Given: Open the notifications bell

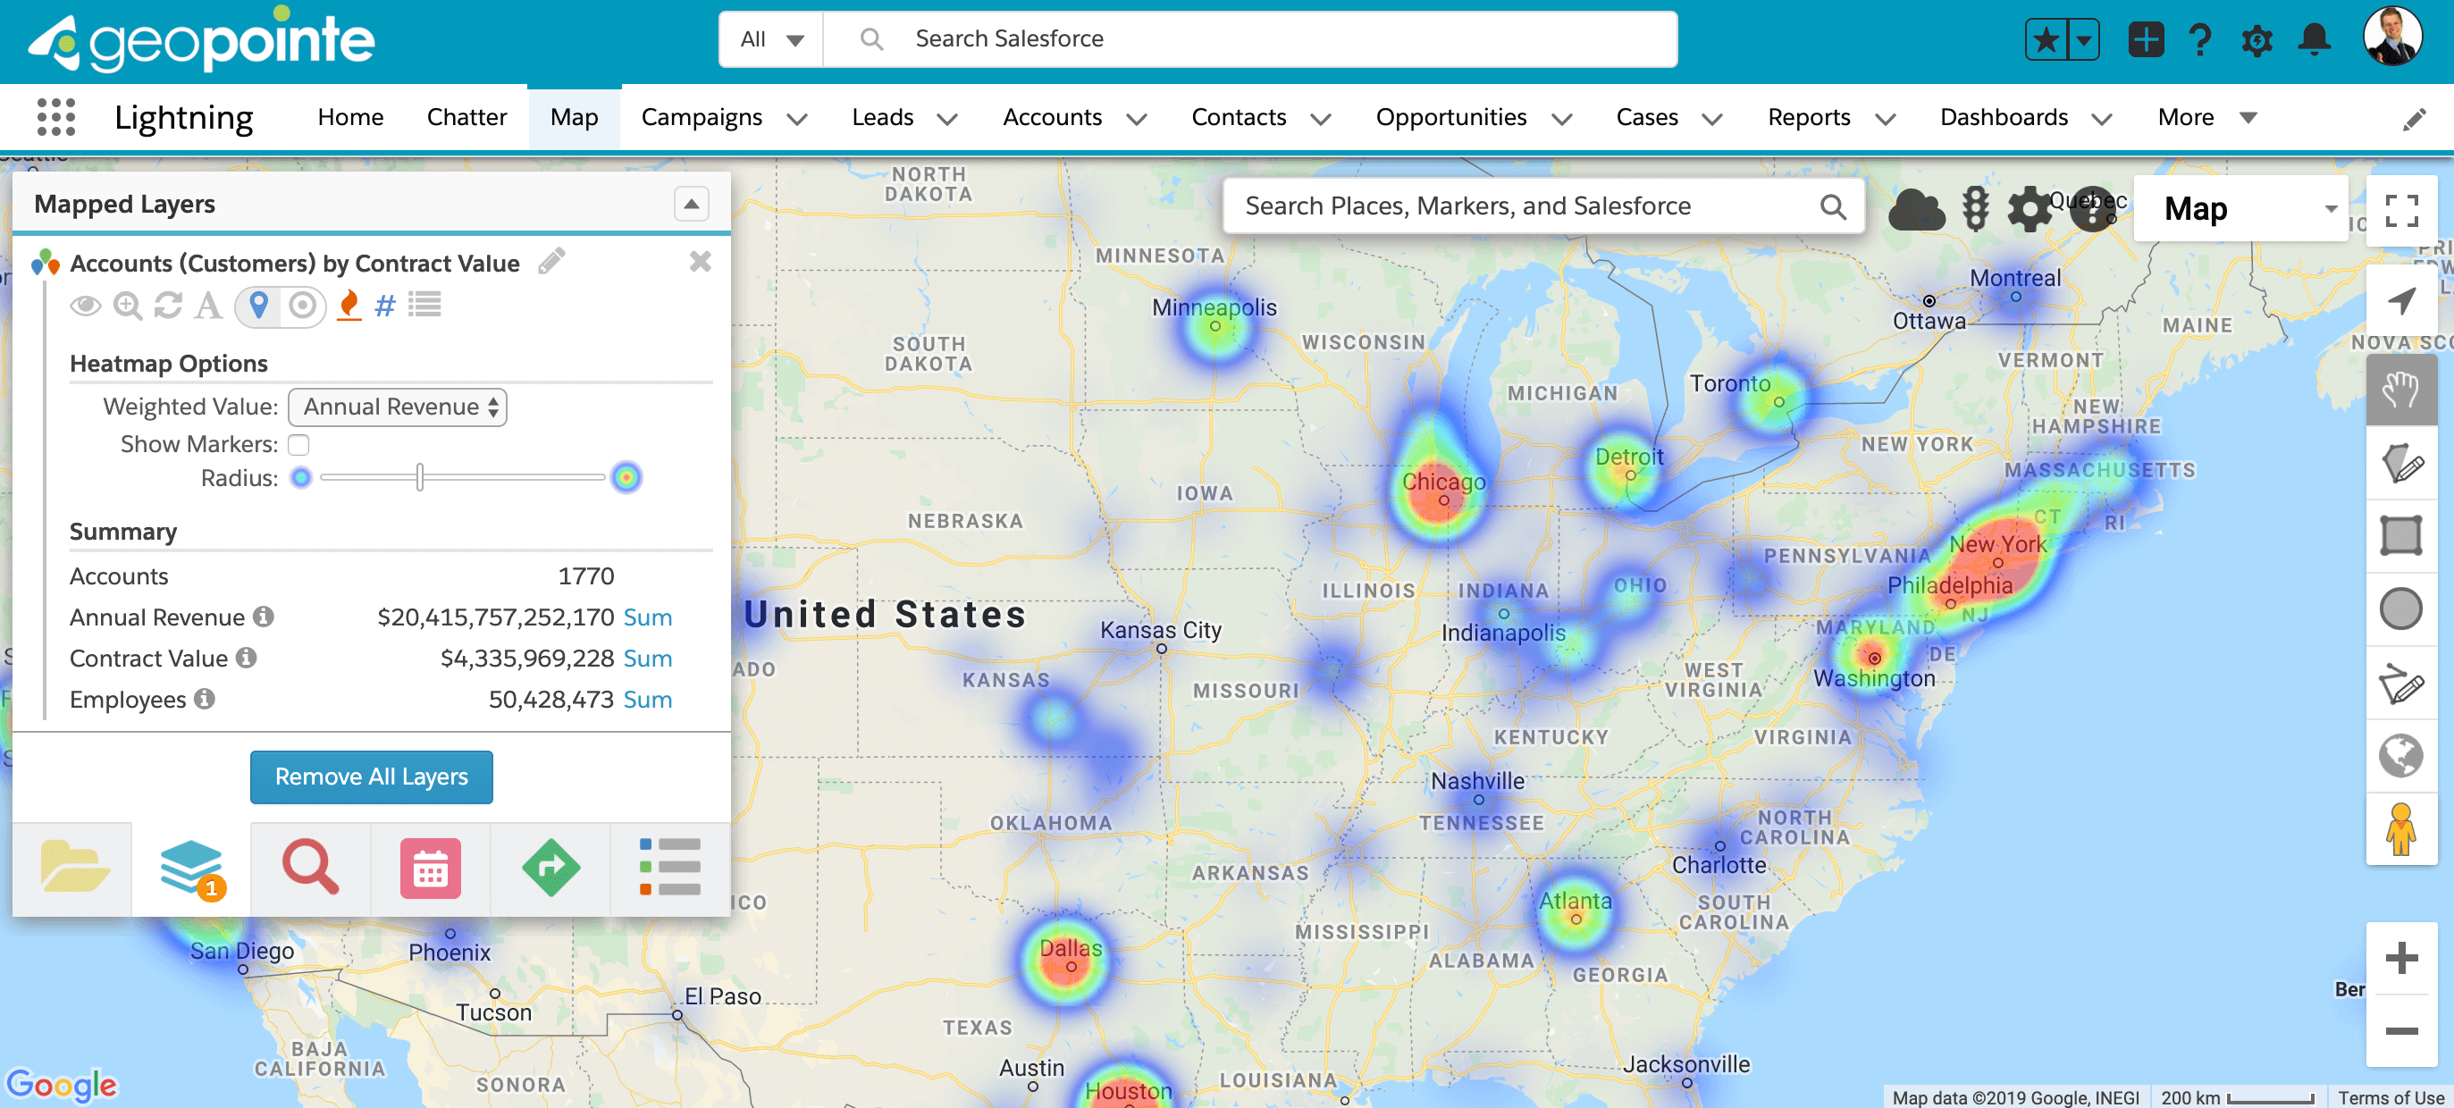Looking at the screenshot, I should pos(2314,40).
